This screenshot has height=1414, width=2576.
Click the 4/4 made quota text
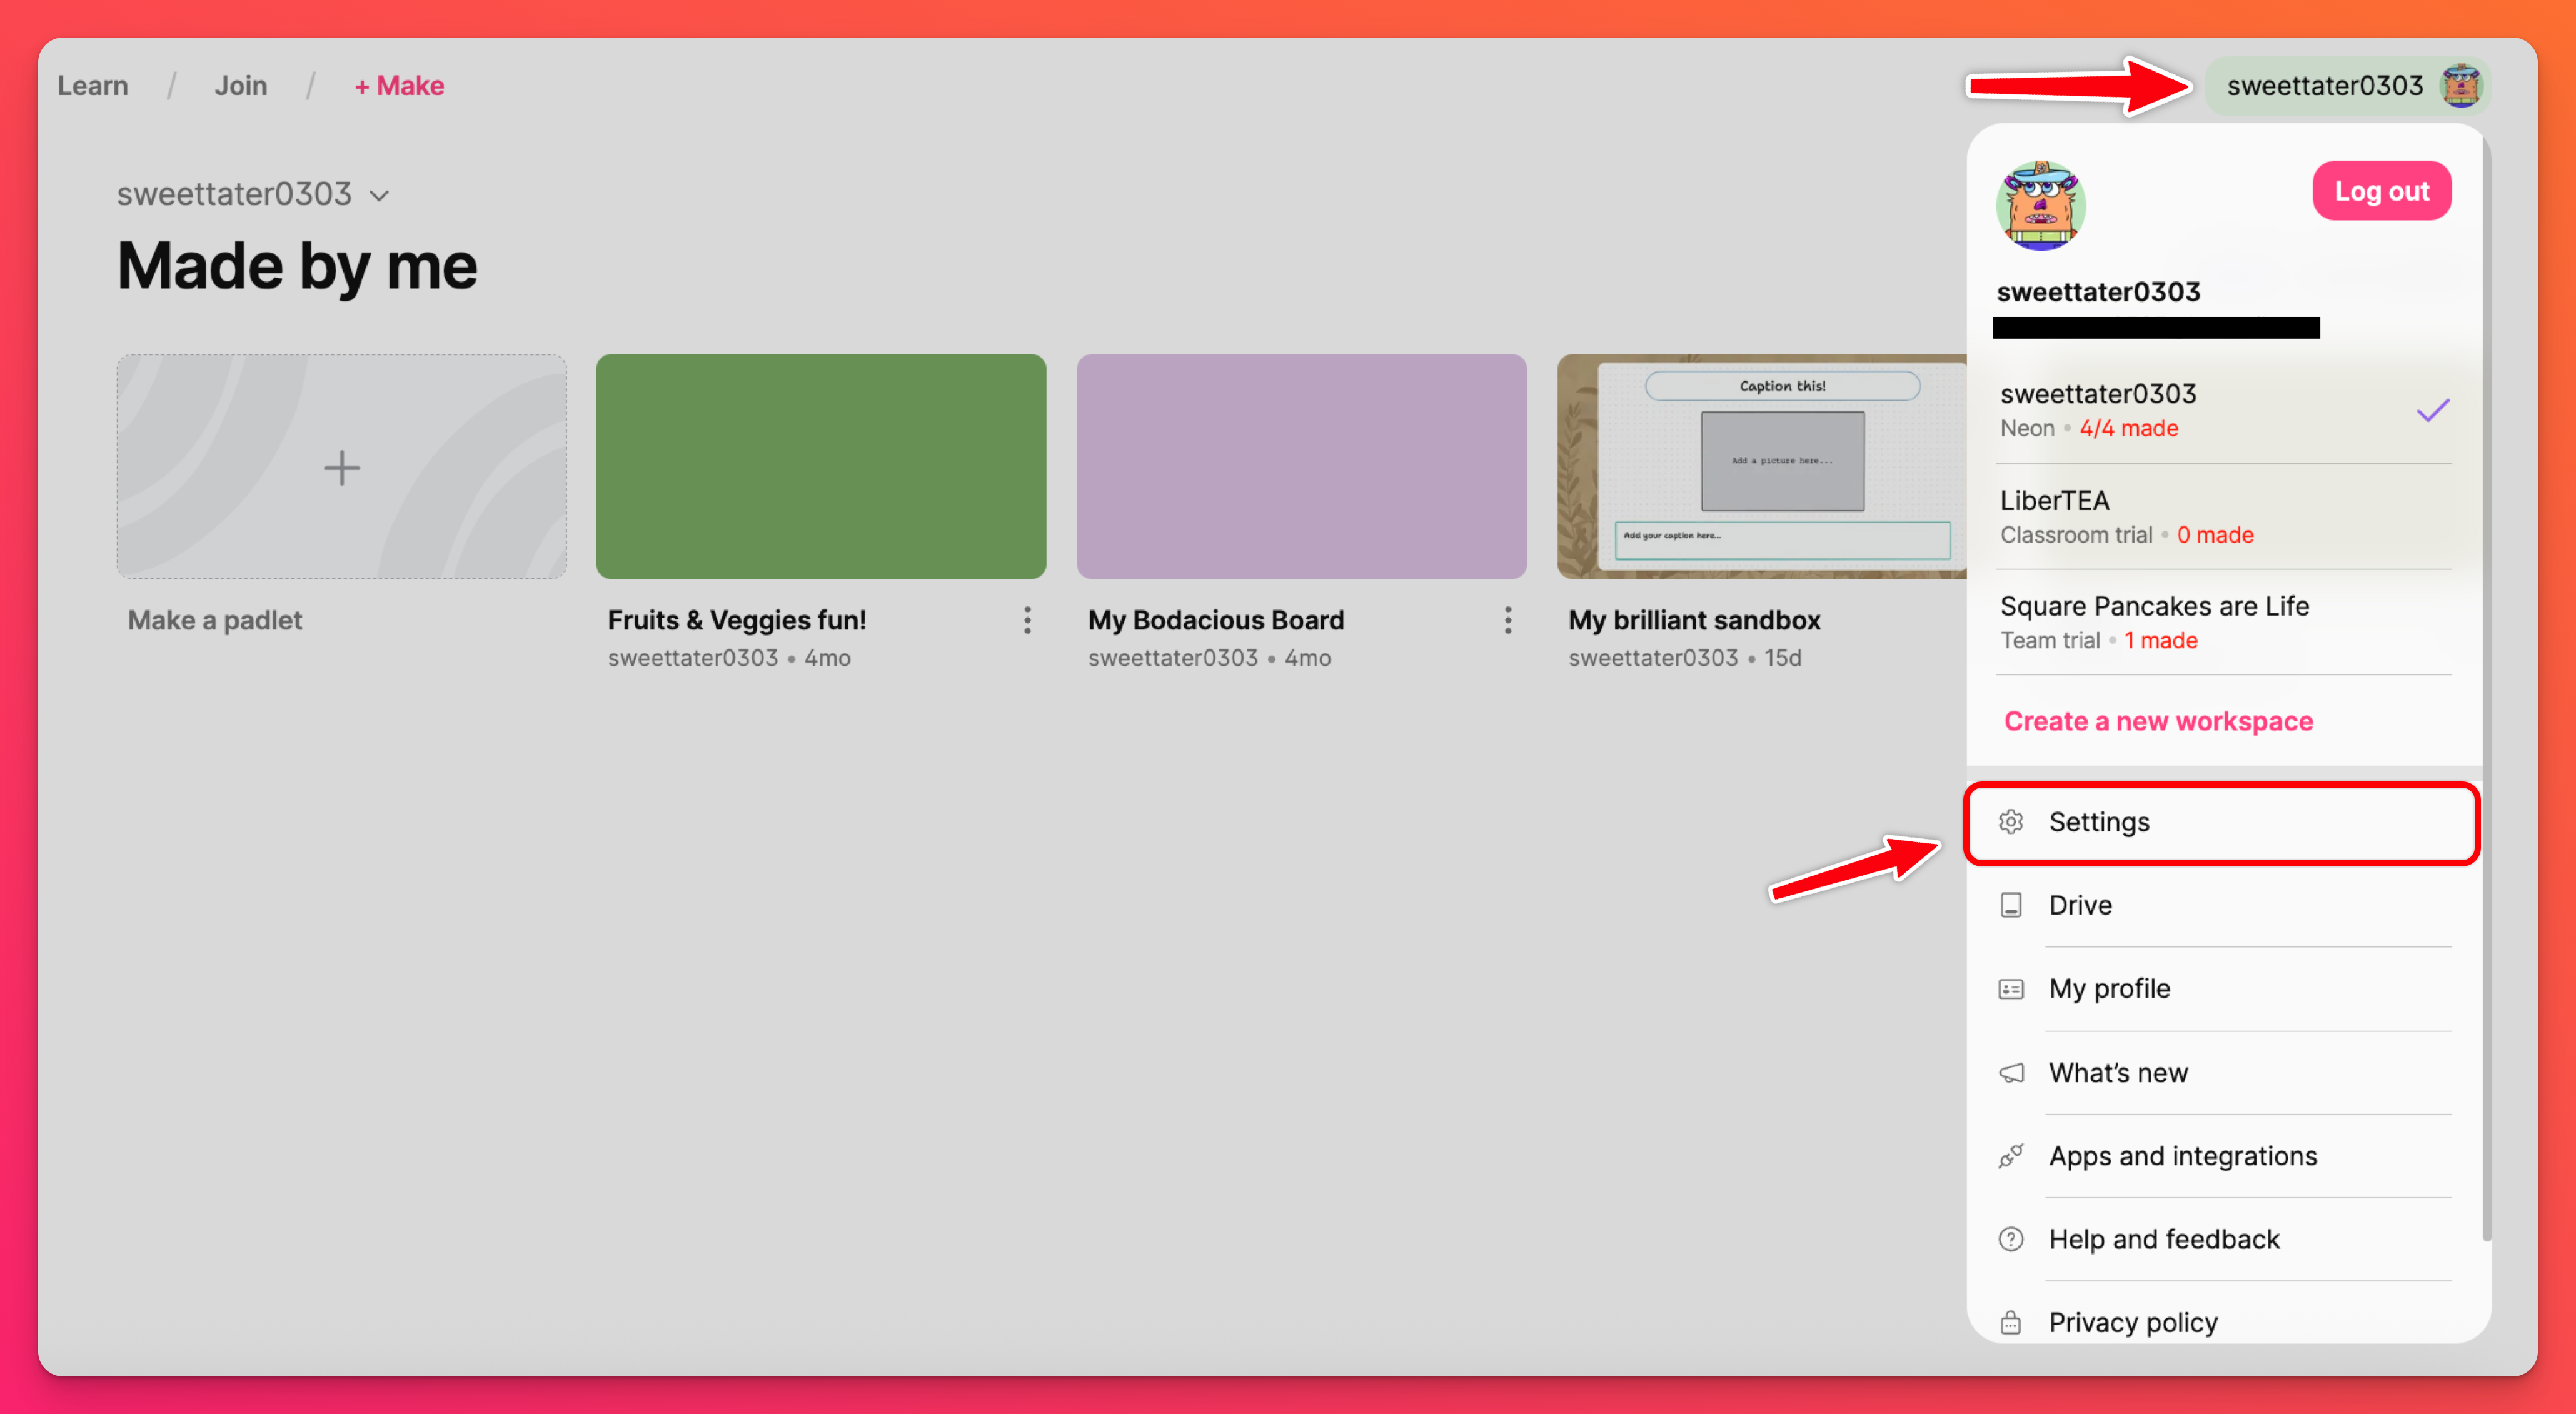click(x=2129, y=429)
